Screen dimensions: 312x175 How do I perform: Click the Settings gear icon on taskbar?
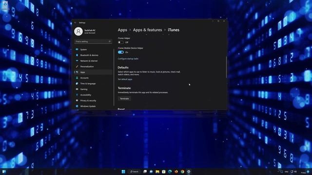tap(189, 172)
